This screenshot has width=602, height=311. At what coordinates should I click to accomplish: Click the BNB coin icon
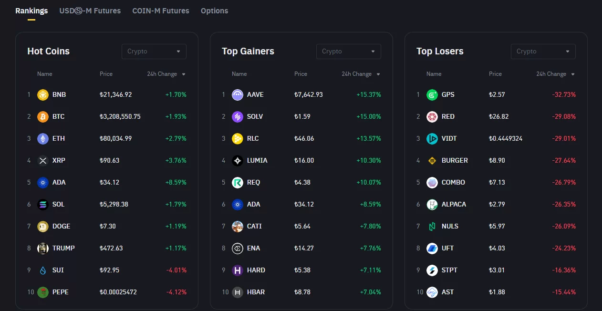click(43, 94)
